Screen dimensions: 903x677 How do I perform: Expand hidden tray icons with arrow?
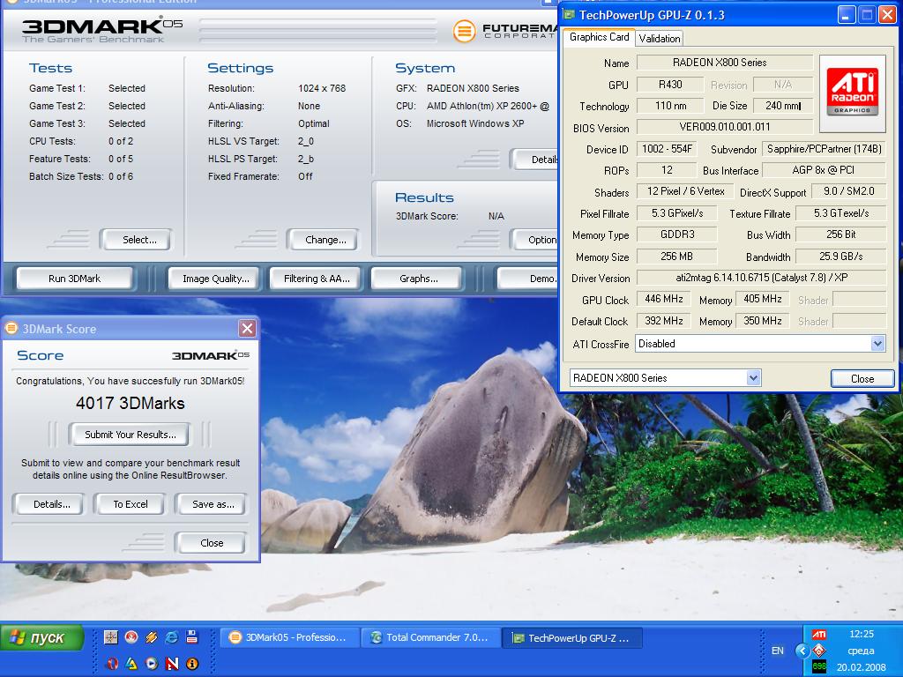(x=802, y=651)
